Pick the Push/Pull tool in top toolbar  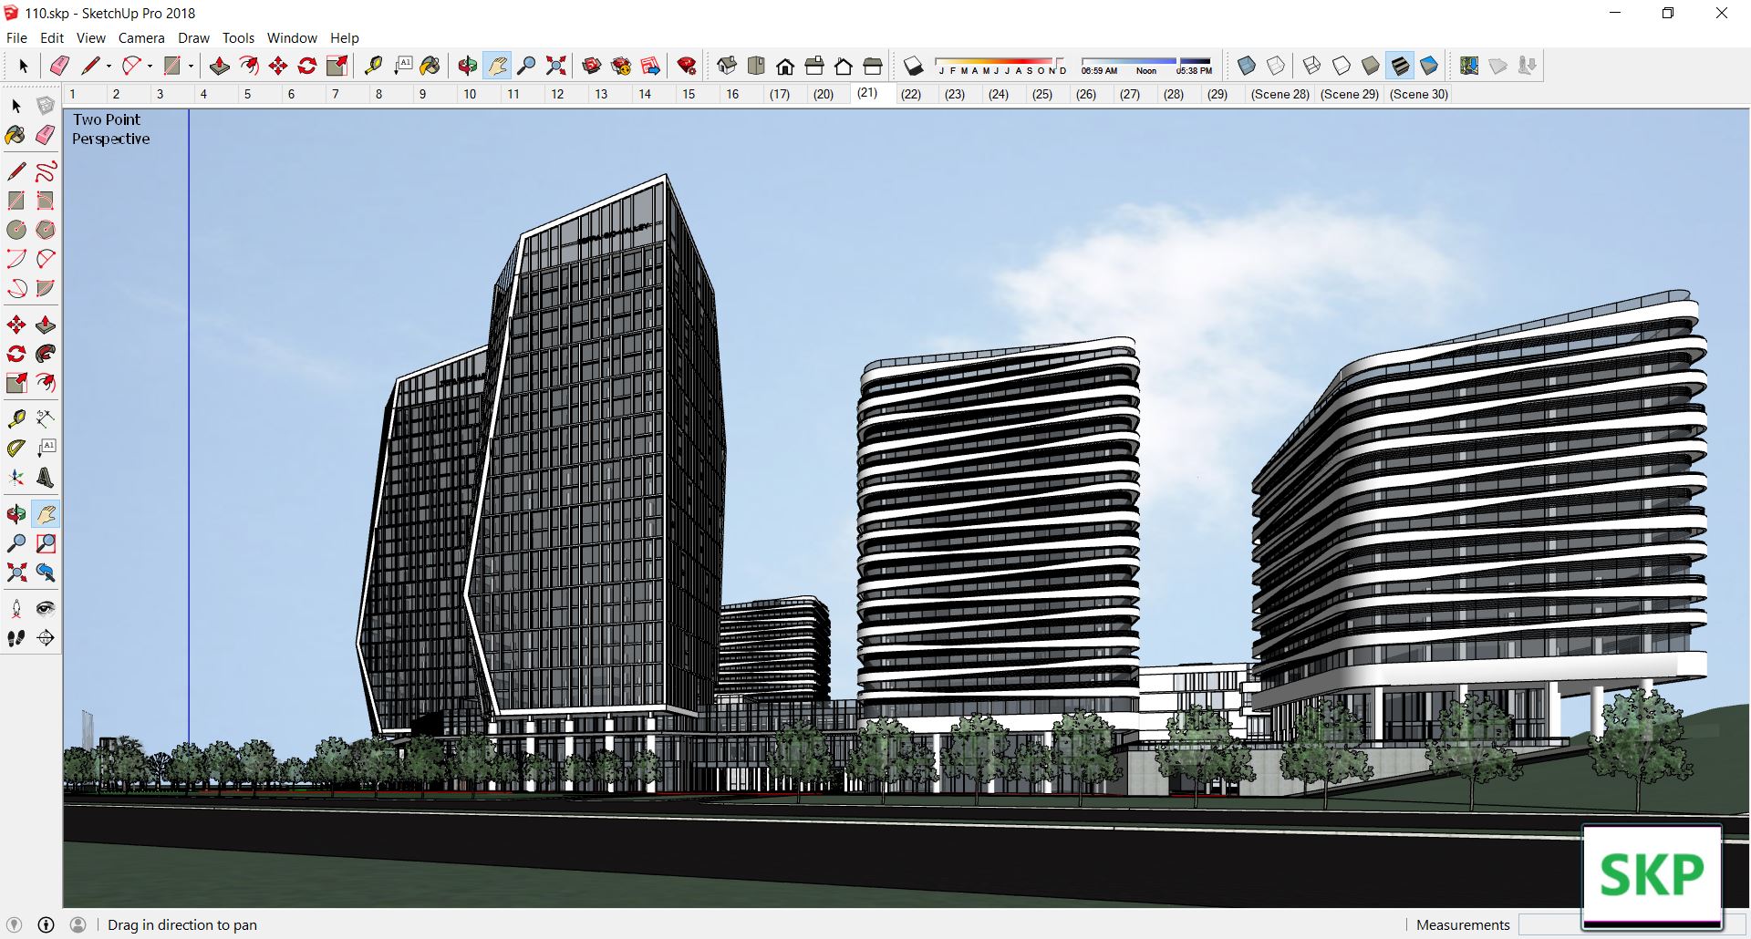[220, 66]
